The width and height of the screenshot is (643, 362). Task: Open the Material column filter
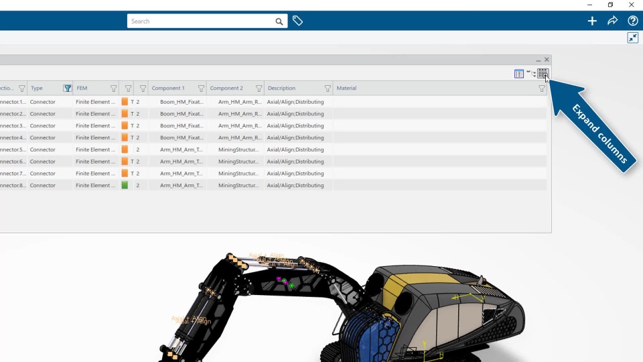[542, 88]
